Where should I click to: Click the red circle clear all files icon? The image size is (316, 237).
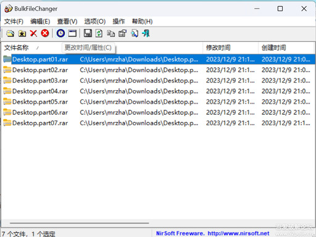point(45,33)
